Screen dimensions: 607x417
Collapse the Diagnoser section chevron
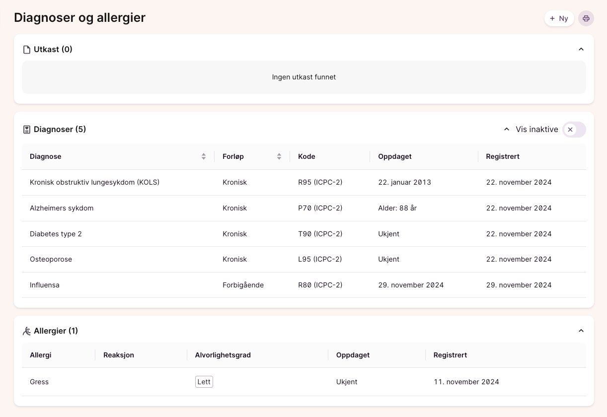click(507, 129)
